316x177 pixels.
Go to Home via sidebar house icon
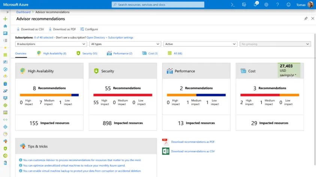pyautogui.click(x=5, y=26)
